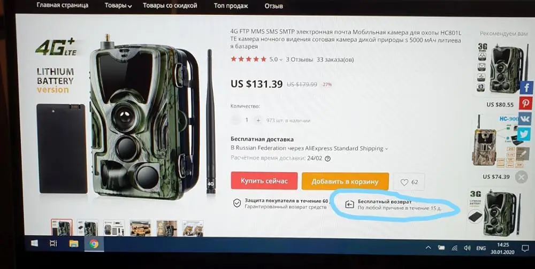Click the Купить сейчас button

click(264, 181)
